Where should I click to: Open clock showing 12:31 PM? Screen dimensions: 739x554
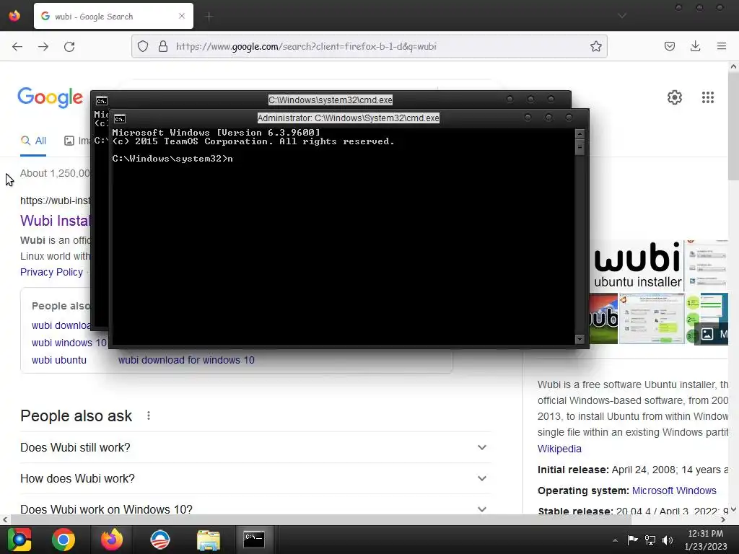point(706,540)
